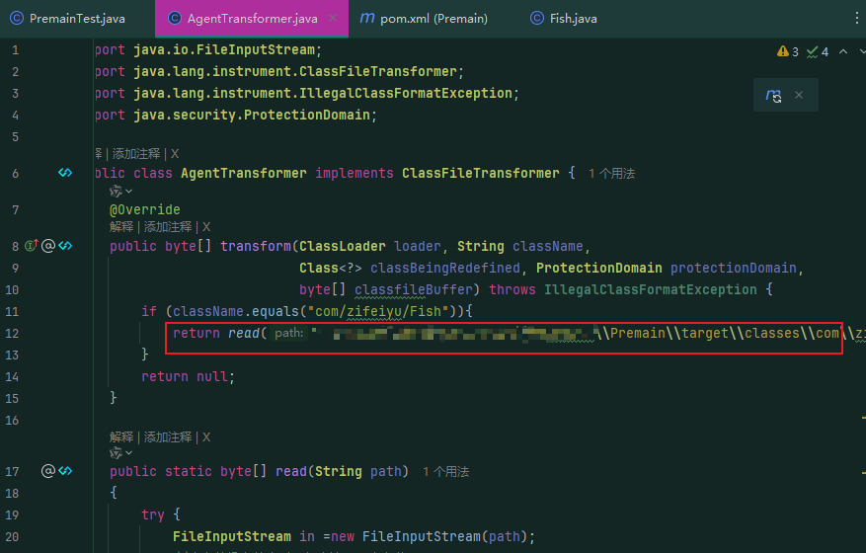The height and width of the screenshot is (553, 866).
Task: Click the AI assistant icon above the read method
Action: [116, 453]
